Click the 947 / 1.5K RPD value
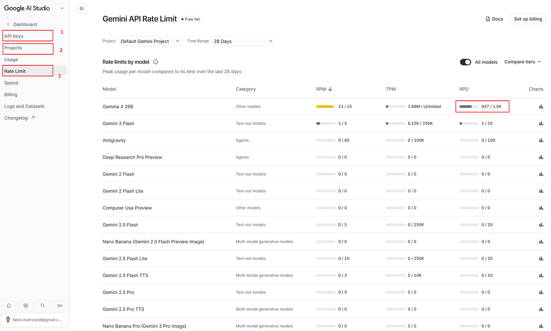This screenshot has width=551, height=331. [492, 107]
